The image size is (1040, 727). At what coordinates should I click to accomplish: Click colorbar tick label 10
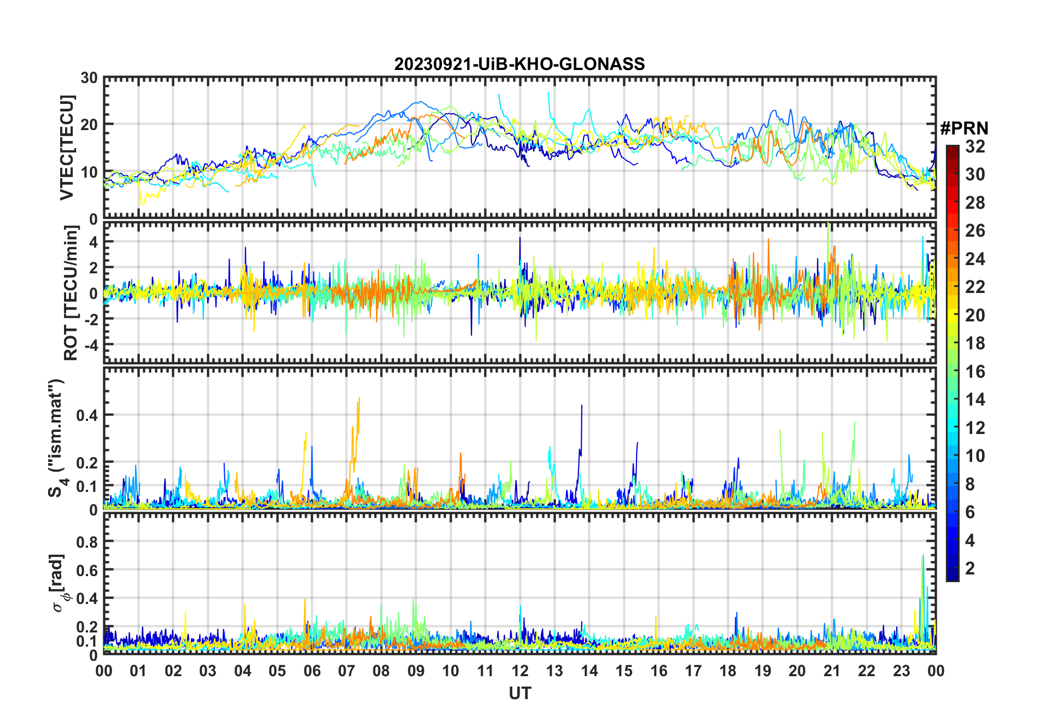[975, 456]
